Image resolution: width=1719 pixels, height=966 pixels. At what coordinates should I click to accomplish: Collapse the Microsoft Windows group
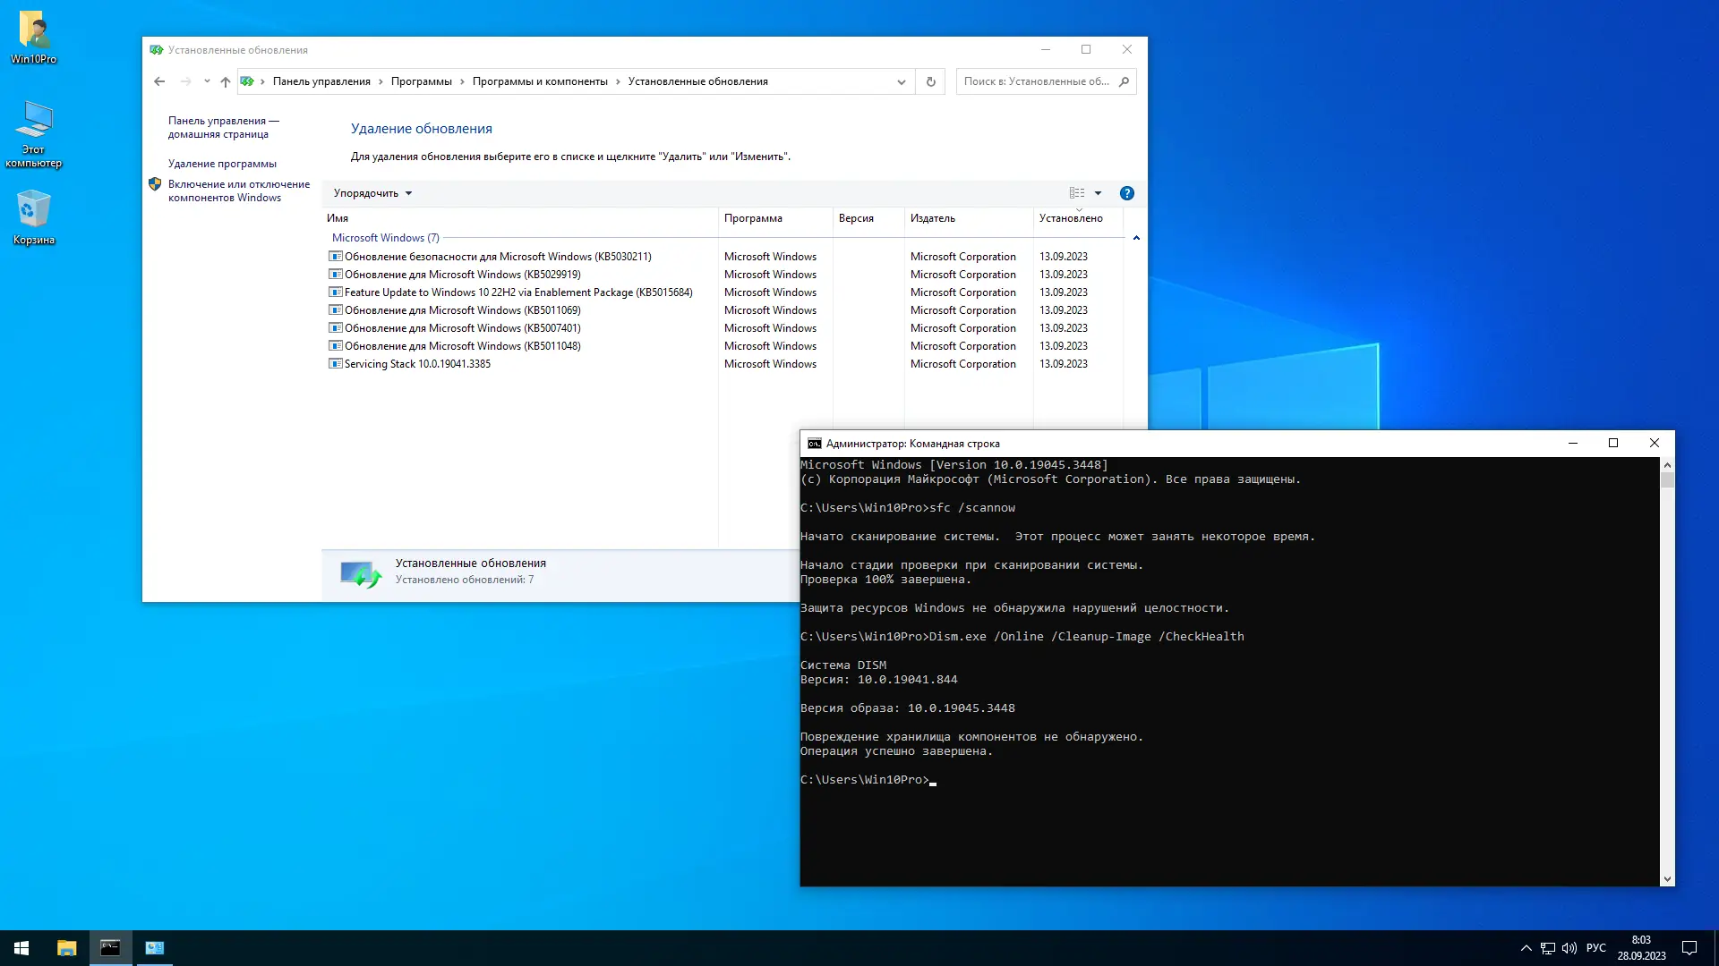[1136, 238]
